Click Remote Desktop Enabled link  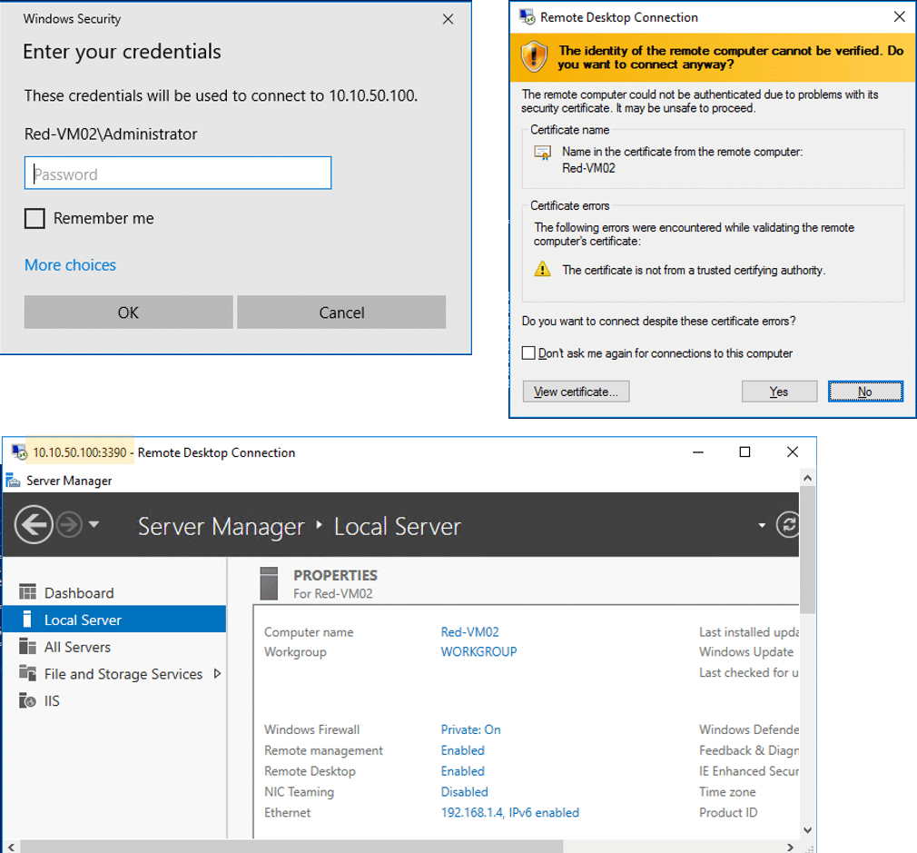pos(462,770)
